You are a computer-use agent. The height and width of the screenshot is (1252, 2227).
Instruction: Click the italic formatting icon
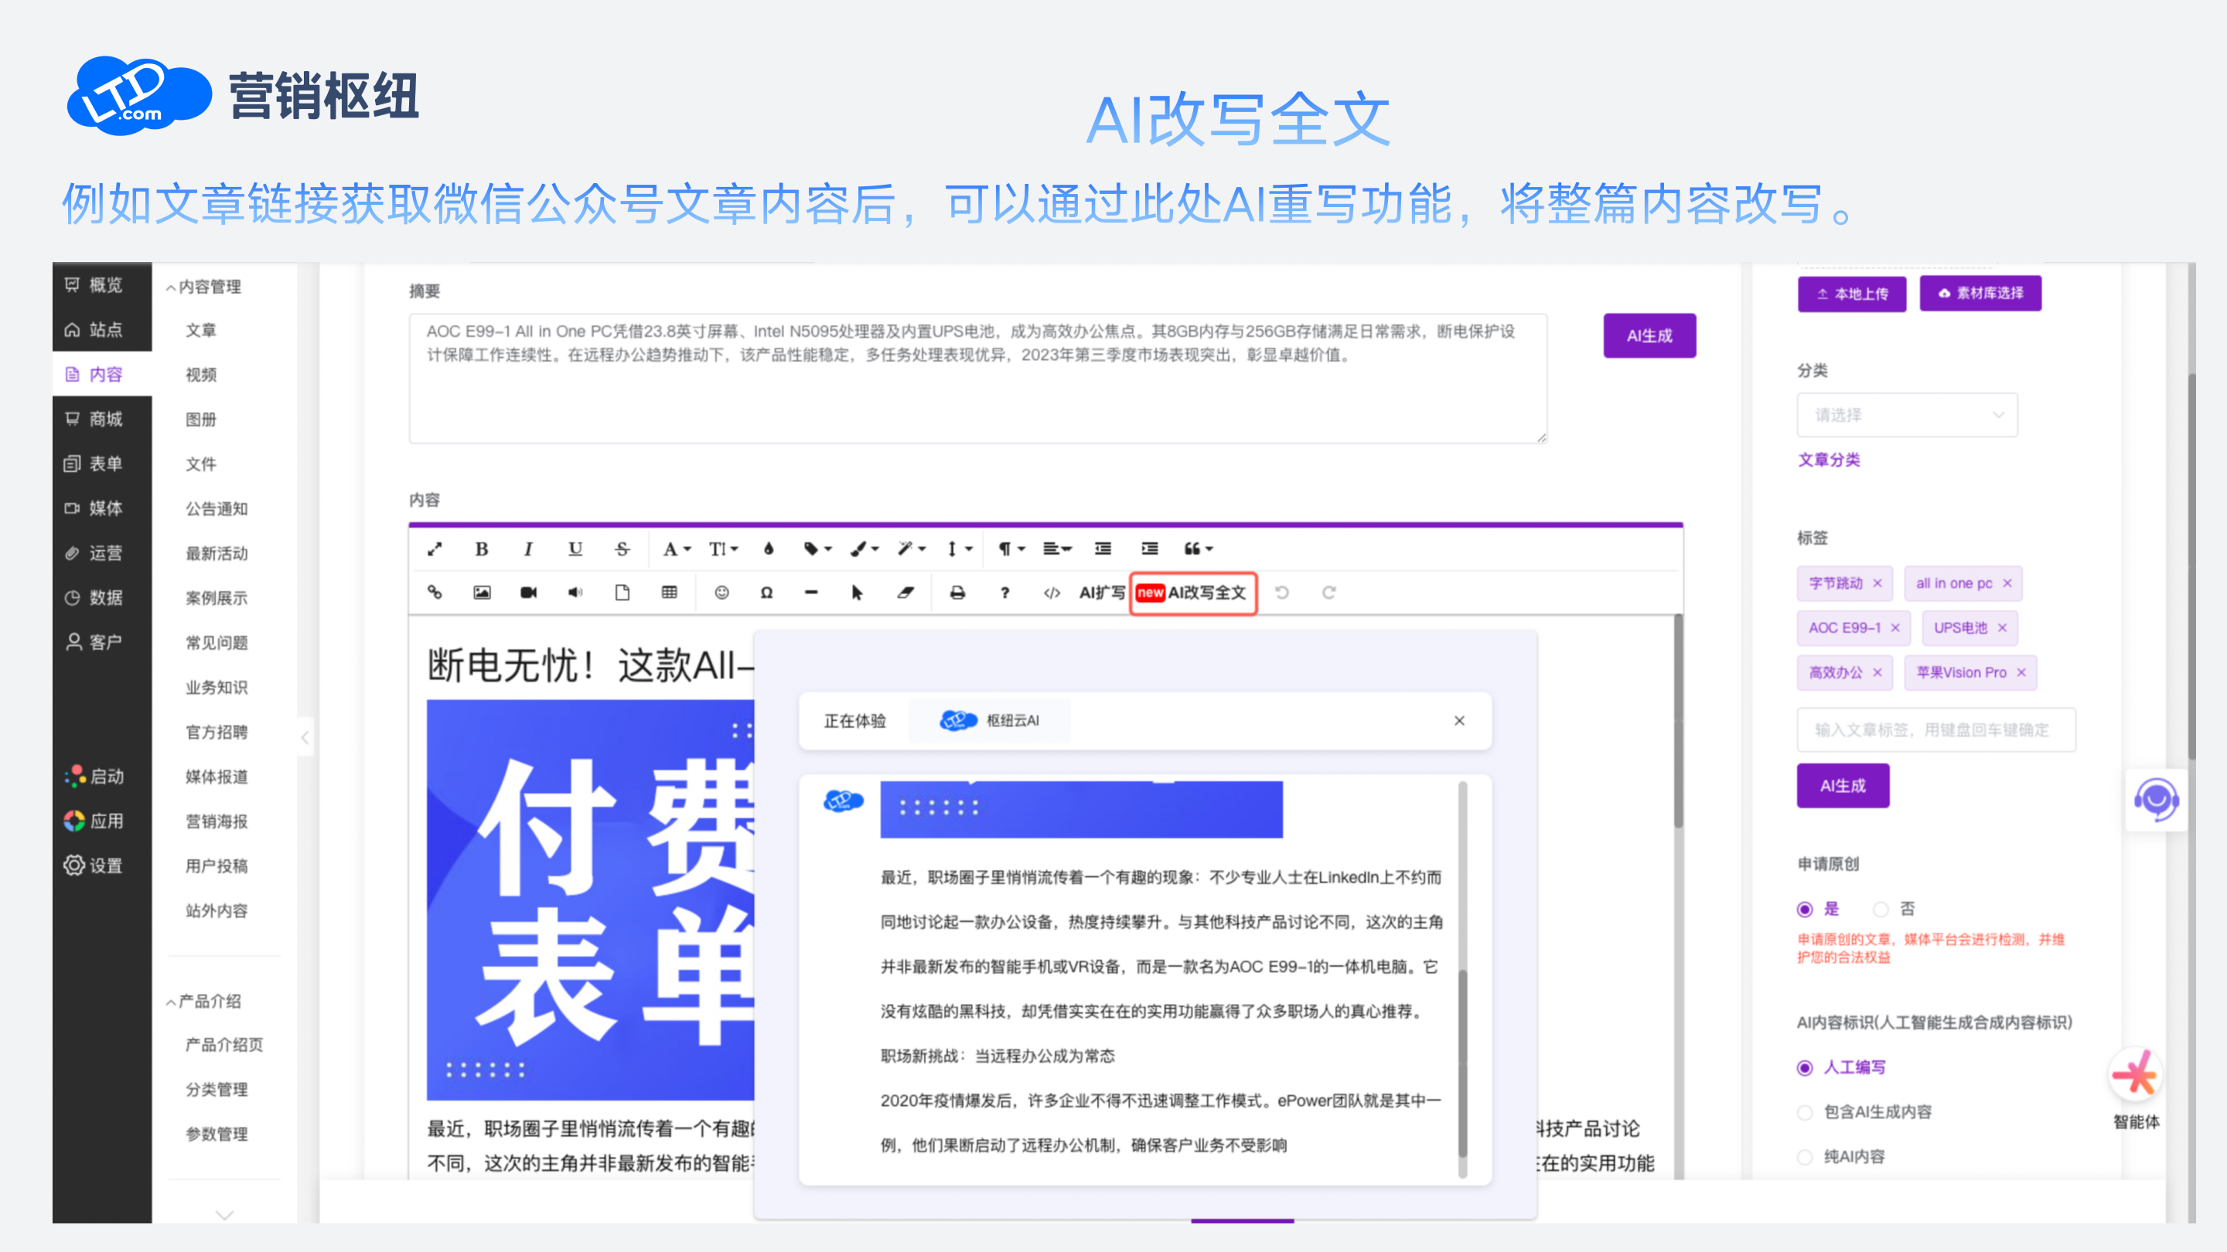(x=528, y=549)
